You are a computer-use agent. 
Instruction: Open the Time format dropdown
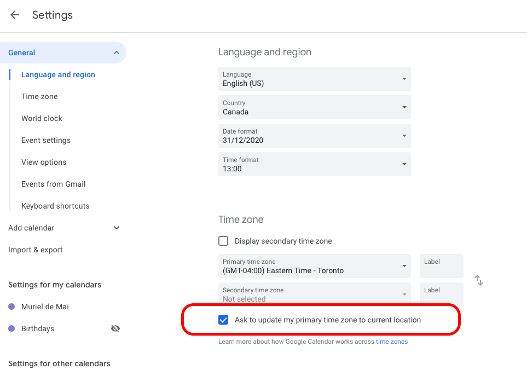point(314,164)
